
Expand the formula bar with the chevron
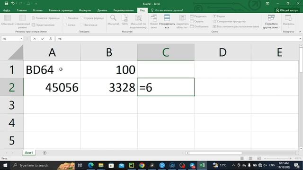pos(300,39)
